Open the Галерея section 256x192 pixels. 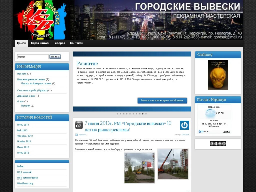59,43
